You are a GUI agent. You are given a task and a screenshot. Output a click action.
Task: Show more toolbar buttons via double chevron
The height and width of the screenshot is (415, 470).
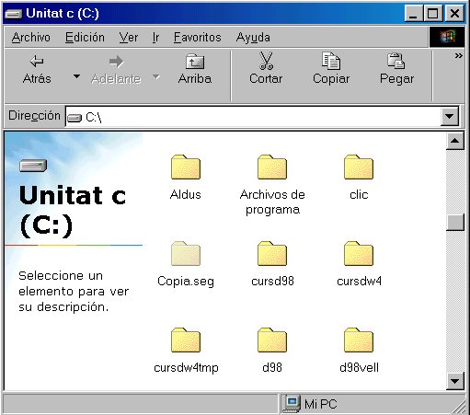coord(458,56)
